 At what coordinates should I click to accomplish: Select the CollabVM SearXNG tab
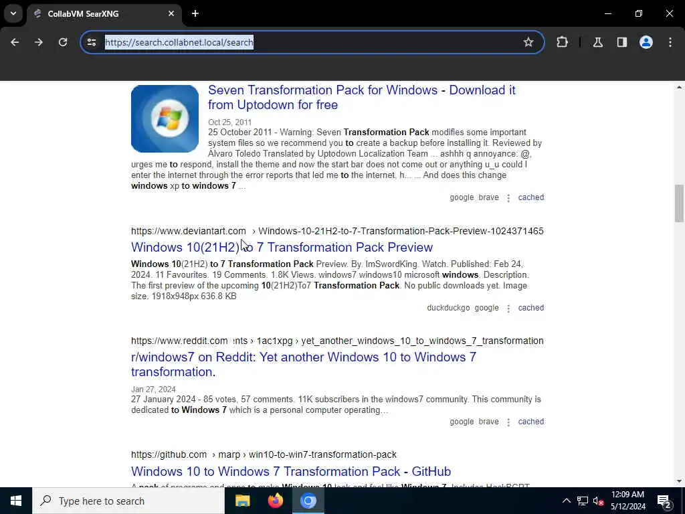104,13
